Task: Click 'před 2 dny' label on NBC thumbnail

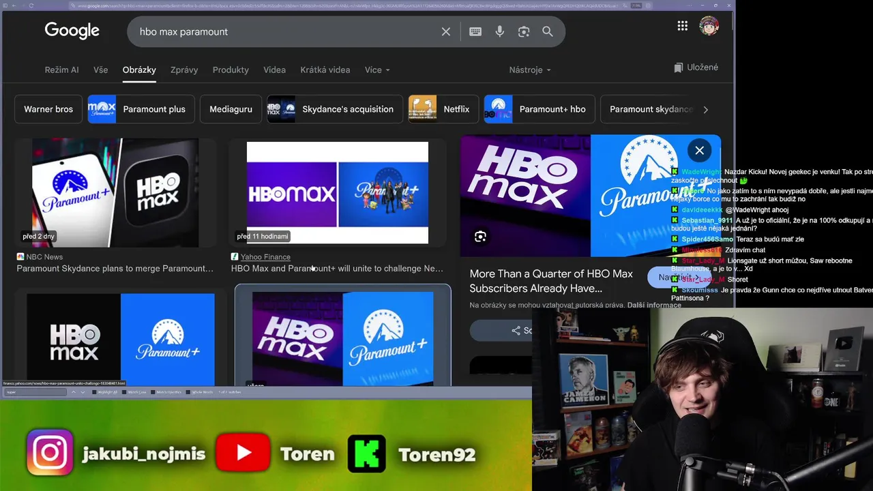Action: (x=38, y=237)
